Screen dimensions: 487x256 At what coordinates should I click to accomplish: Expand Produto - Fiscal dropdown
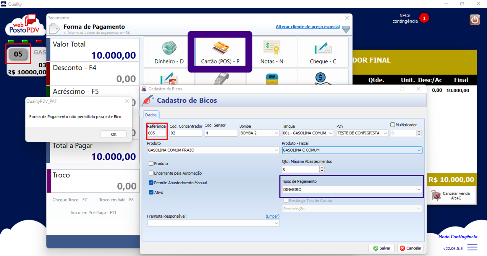coord(352,150)
